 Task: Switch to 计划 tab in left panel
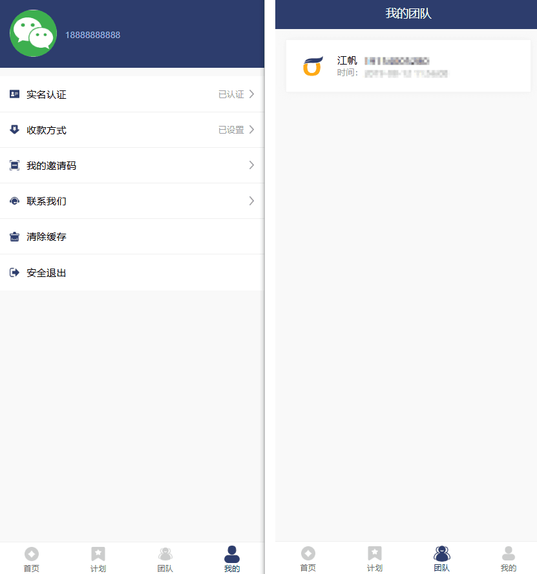(98, 559)
